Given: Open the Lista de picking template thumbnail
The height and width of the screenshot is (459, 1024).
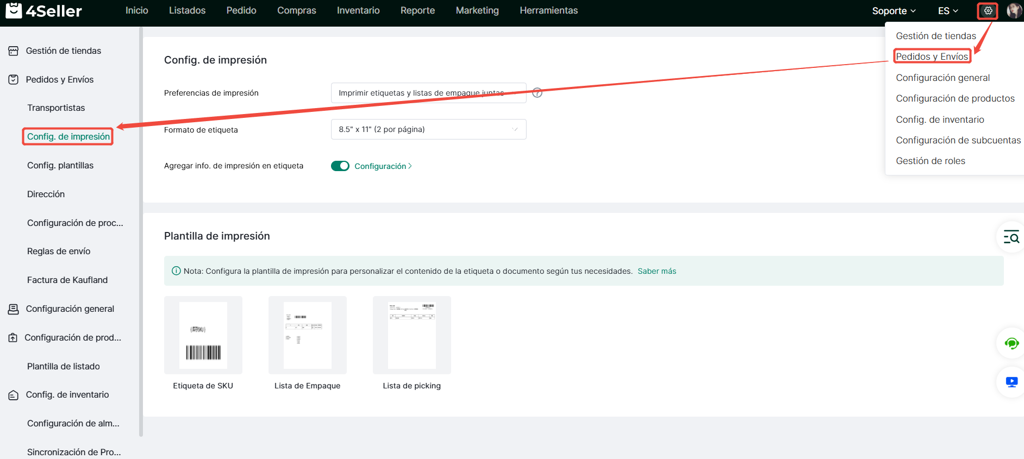Looking at the screenshot, I should [412, 335].
